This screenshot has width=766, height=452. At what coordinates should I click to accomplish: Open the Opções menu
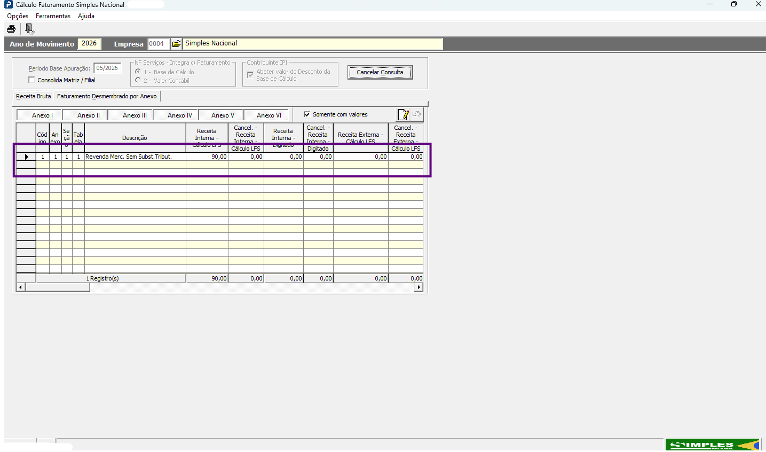pos(18,16)
